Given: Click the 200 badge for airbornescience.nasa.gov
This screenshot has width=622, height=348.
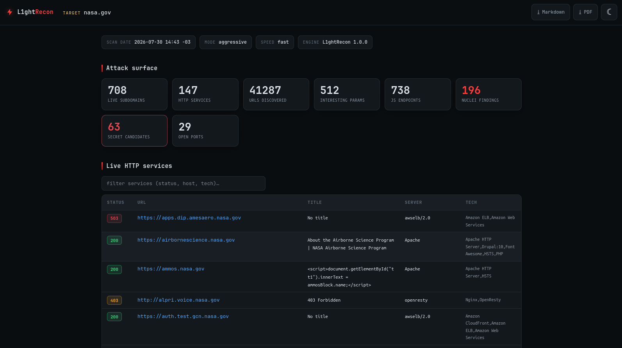Looking at the screenshot, I should point(114,240).
